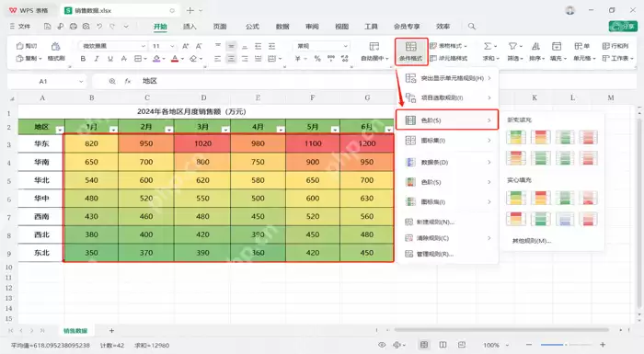Switch to the 公式 (Formulas) ribbon tab
Viewport: 644px width, 354px height.
click(252, 27)
